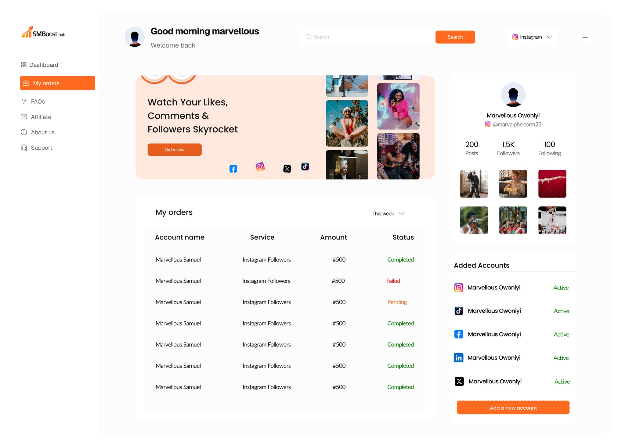Click the TikTok icon in Added Accounts

coord(459,311)
